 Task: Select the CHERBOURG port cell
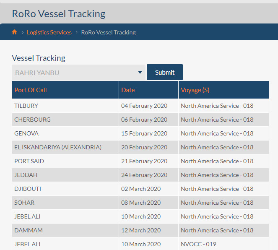tap(65, 120)
